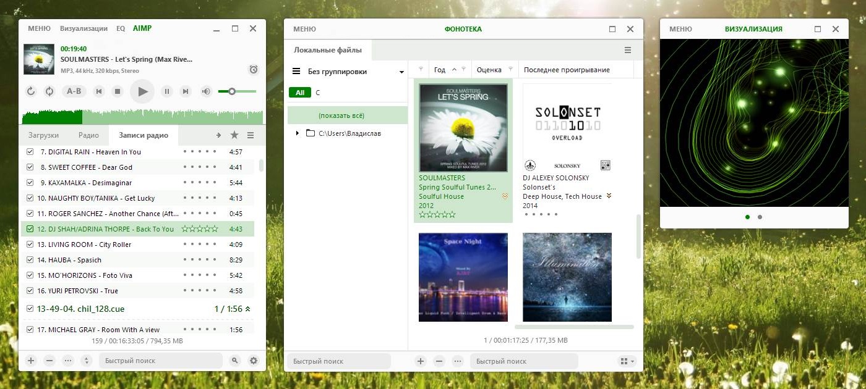The width and height of the screenshot is (866, 389).
Task: Open playlist settings gear icon
Action: (x=253, y=361)
